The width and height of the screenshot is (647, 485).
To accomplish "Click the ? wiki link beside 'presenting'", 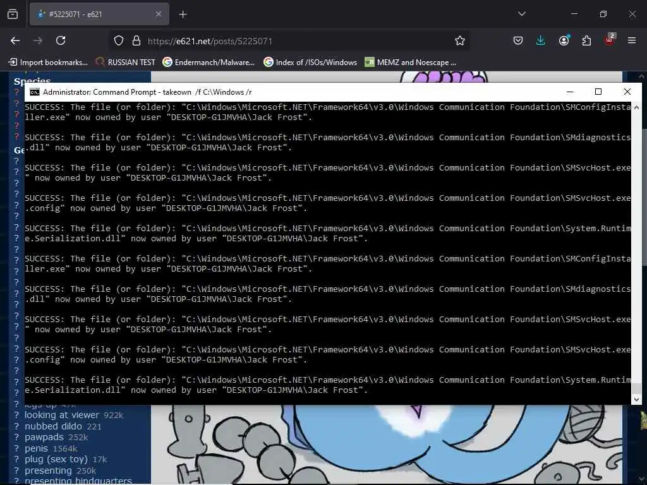I will (16, 470).
